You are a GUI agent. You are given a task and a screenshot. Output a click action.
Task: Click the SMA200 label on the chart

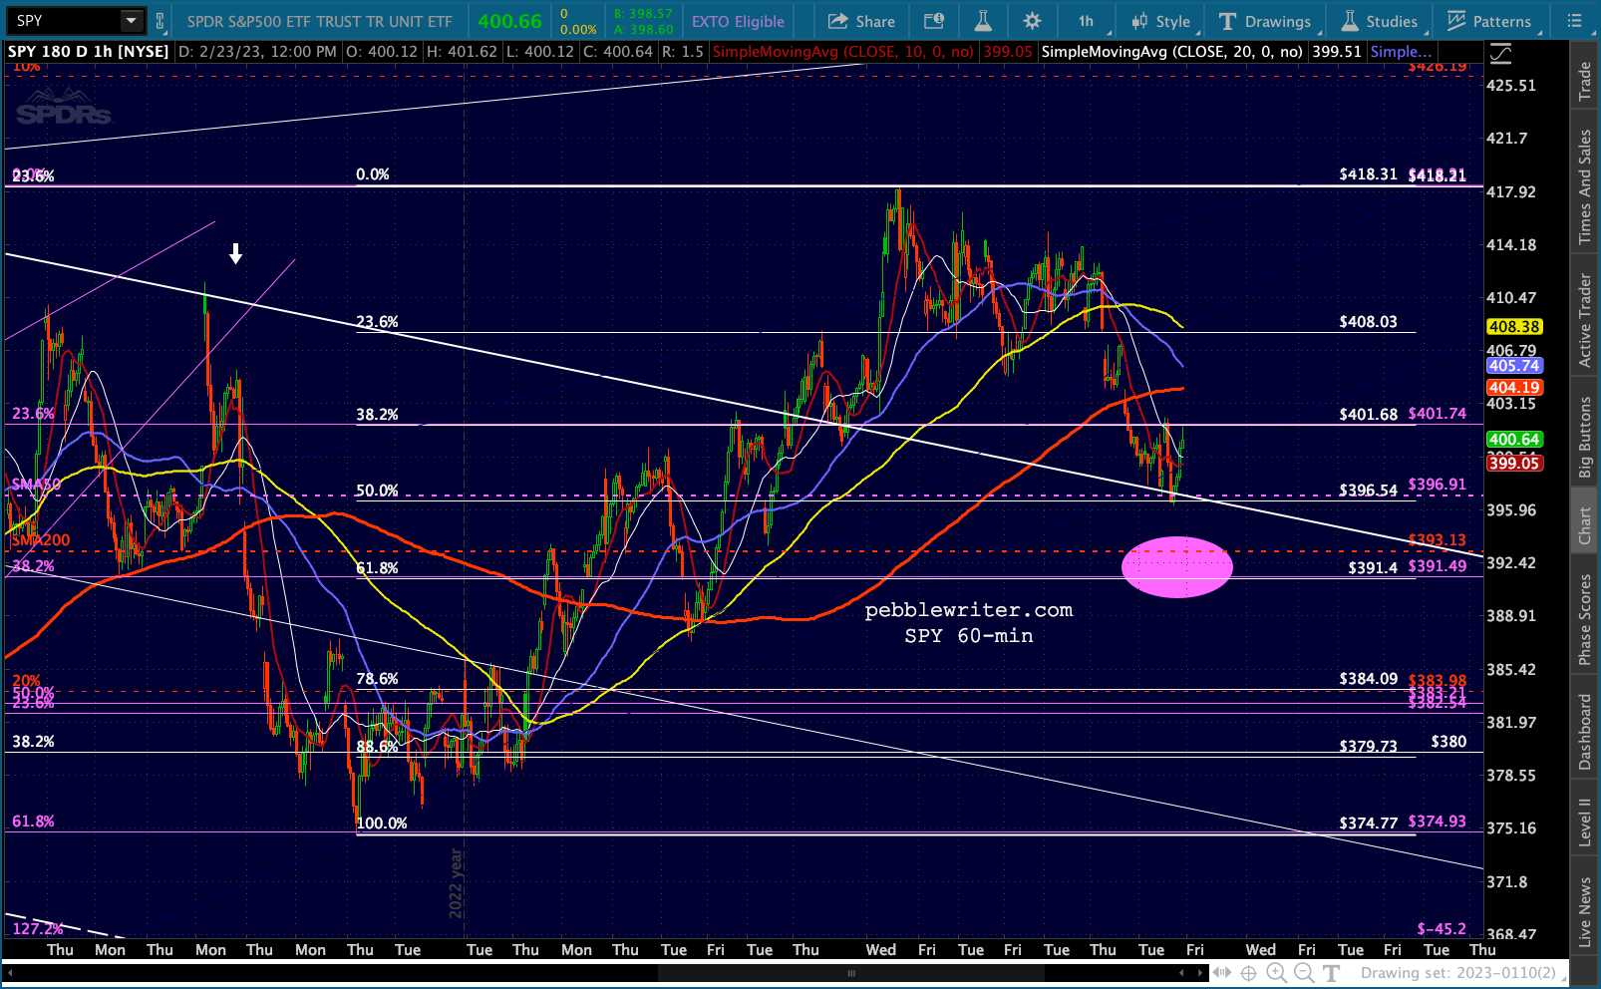[41, 540]
